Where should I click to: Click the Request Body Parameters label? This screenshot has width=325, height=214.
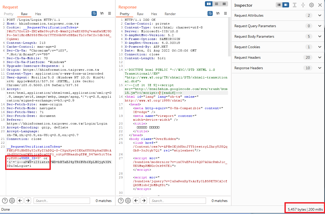coord(254,36)
